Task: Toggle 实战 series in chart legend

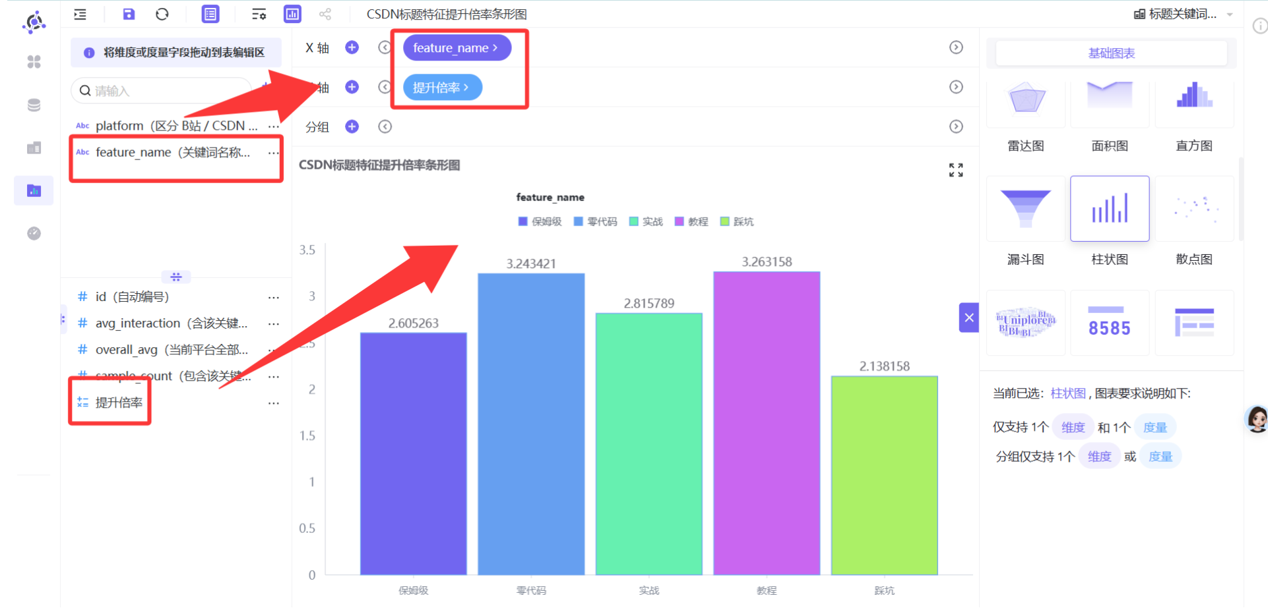Action: [x=646, y=221]
